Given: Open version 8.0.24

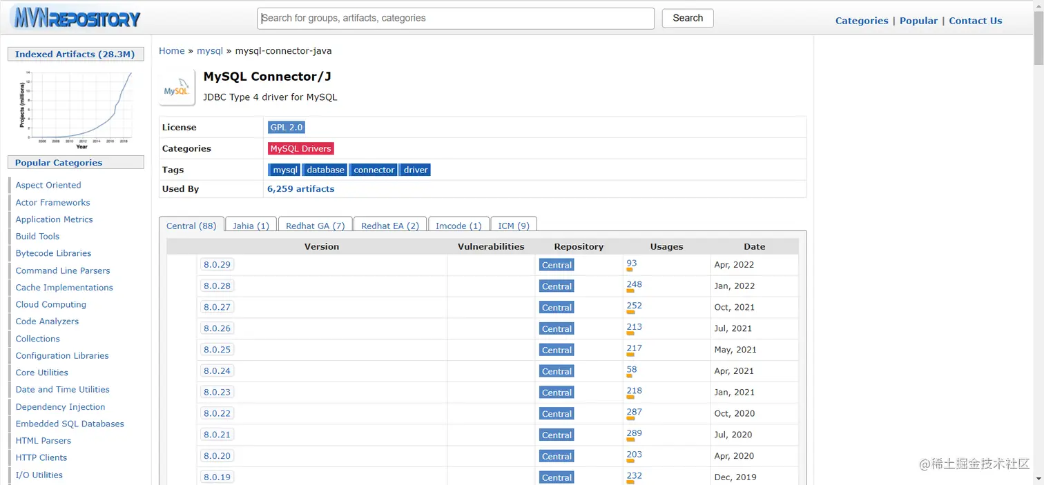Looking at the screenshot, I should pyautogui.click(x=217, y=371).
